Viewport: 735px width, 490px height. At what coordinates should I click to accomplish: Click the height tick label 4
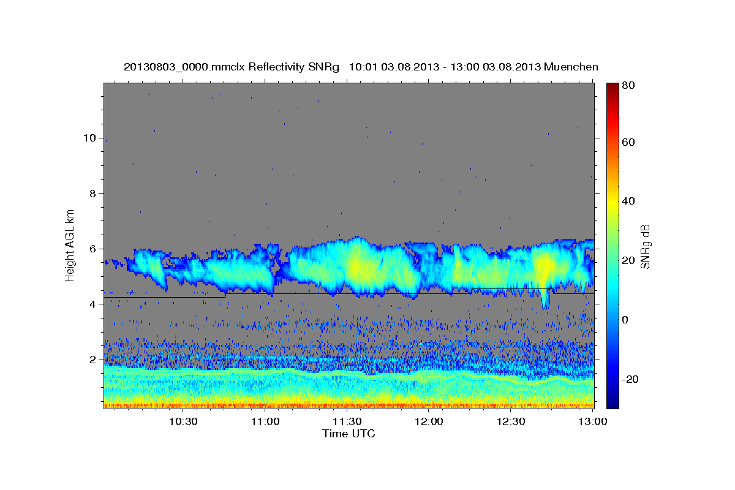[92, 304]
